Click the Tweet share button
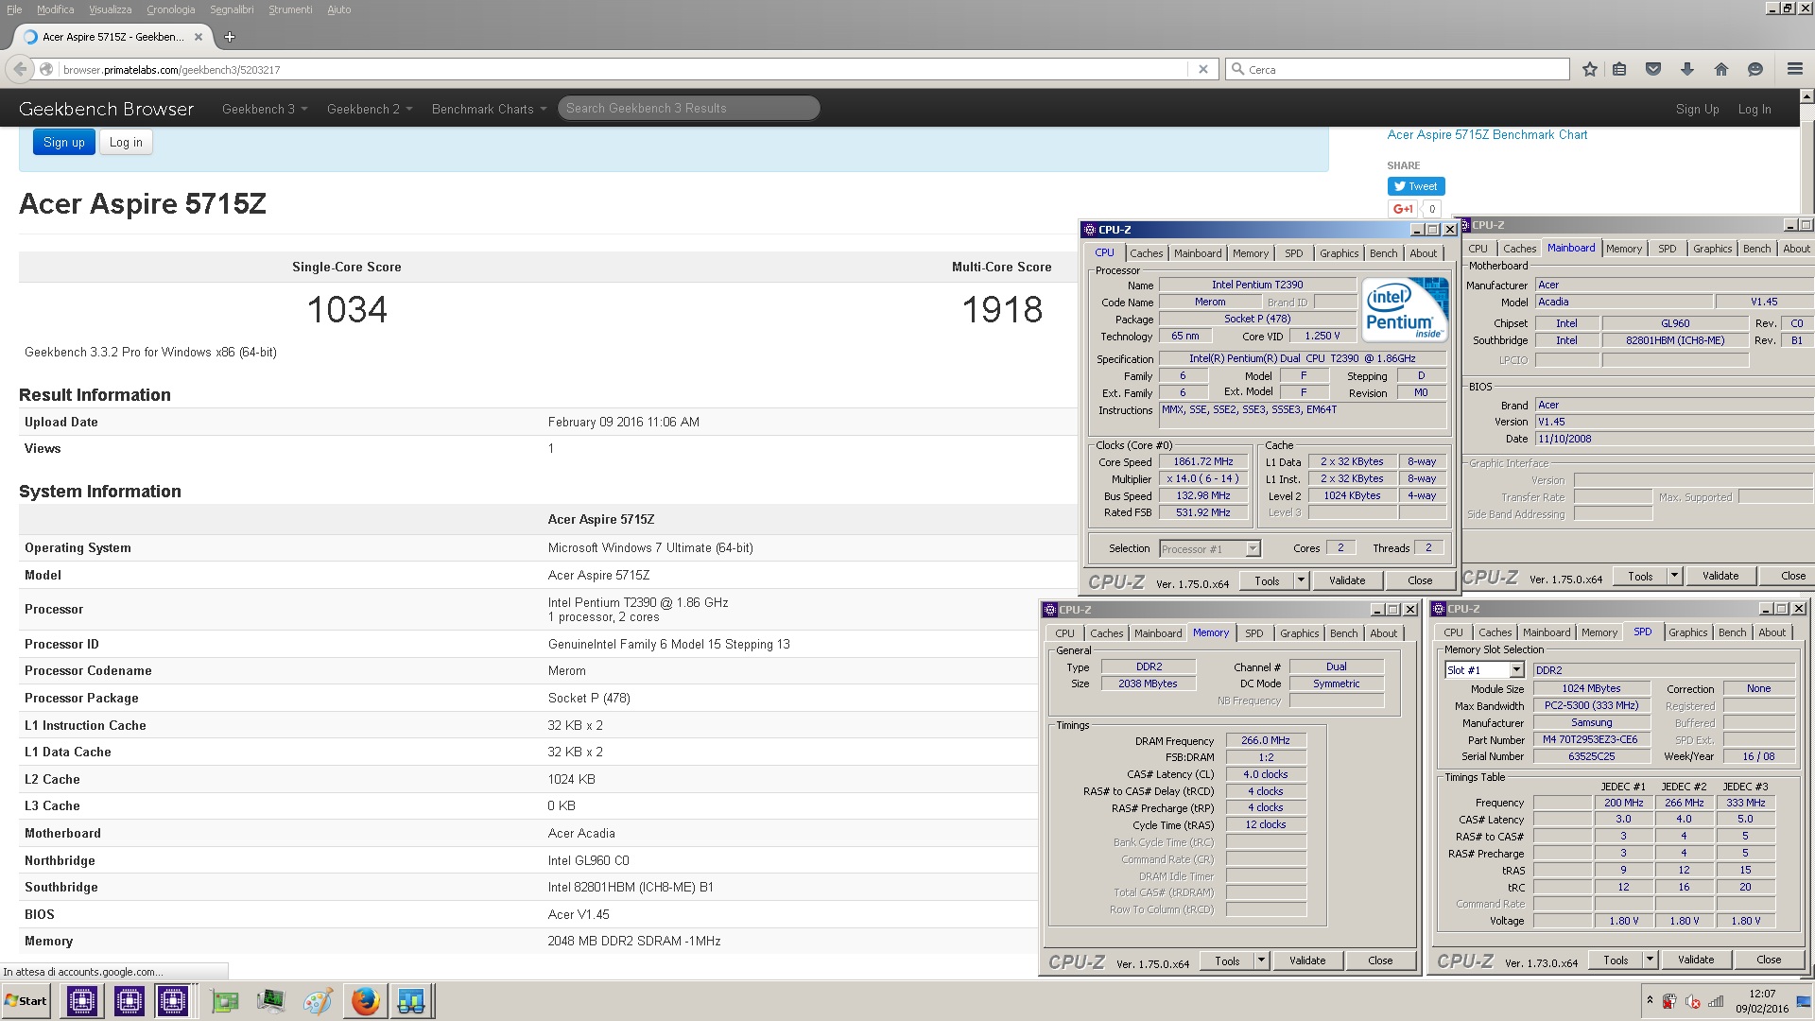Screen dimensions: 1815x1021 point(1415,186)
